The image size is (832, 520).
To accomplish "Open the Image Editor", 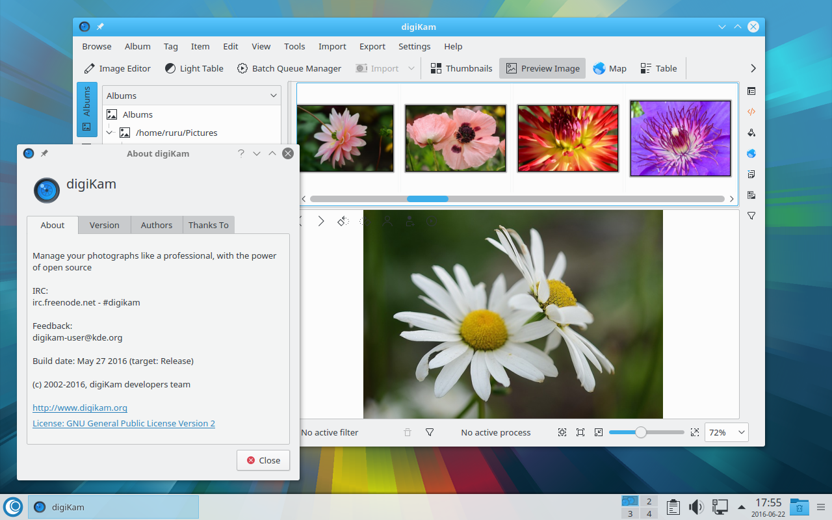I will (117, 68).
